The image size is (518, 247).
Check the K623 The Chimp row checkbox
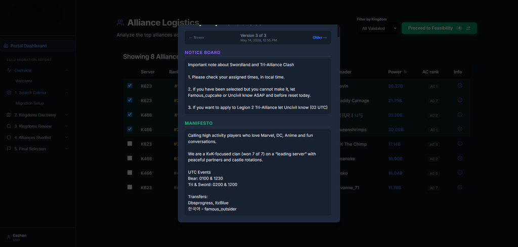[x=130, y=144]
